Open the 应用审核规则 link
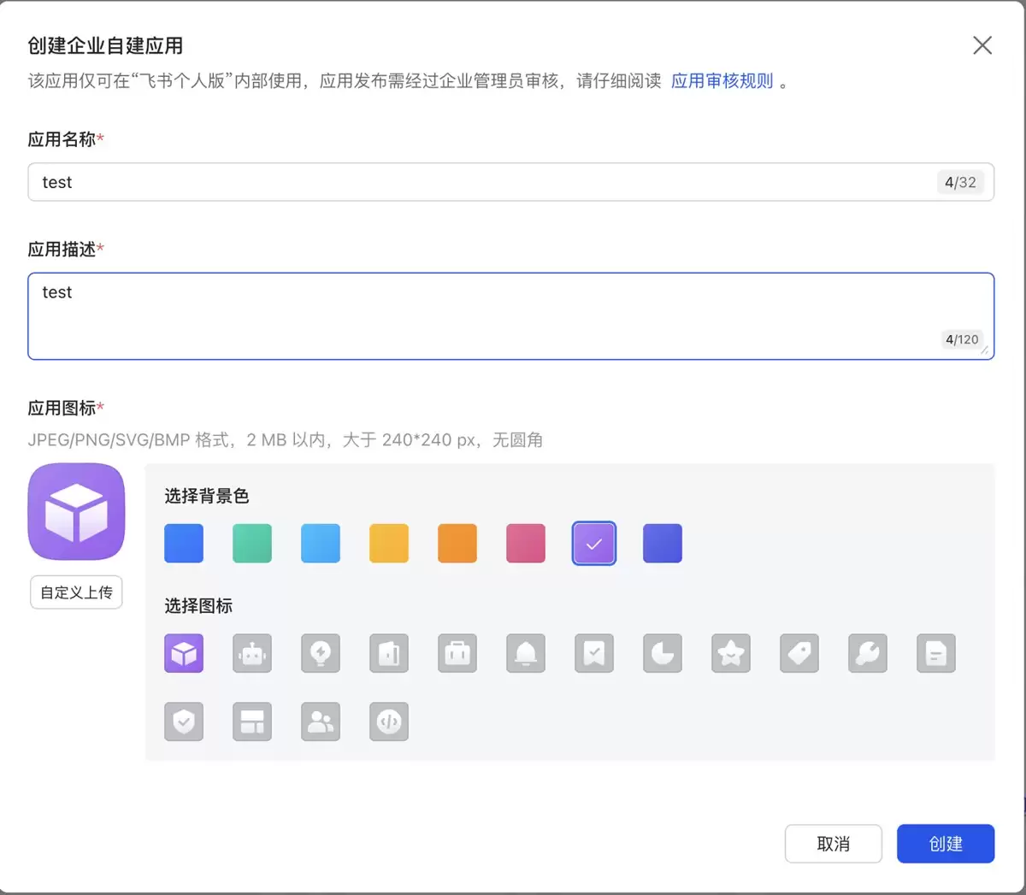Image resolution: width=1026 pixels, height=895 pixels. pos(722,81)
